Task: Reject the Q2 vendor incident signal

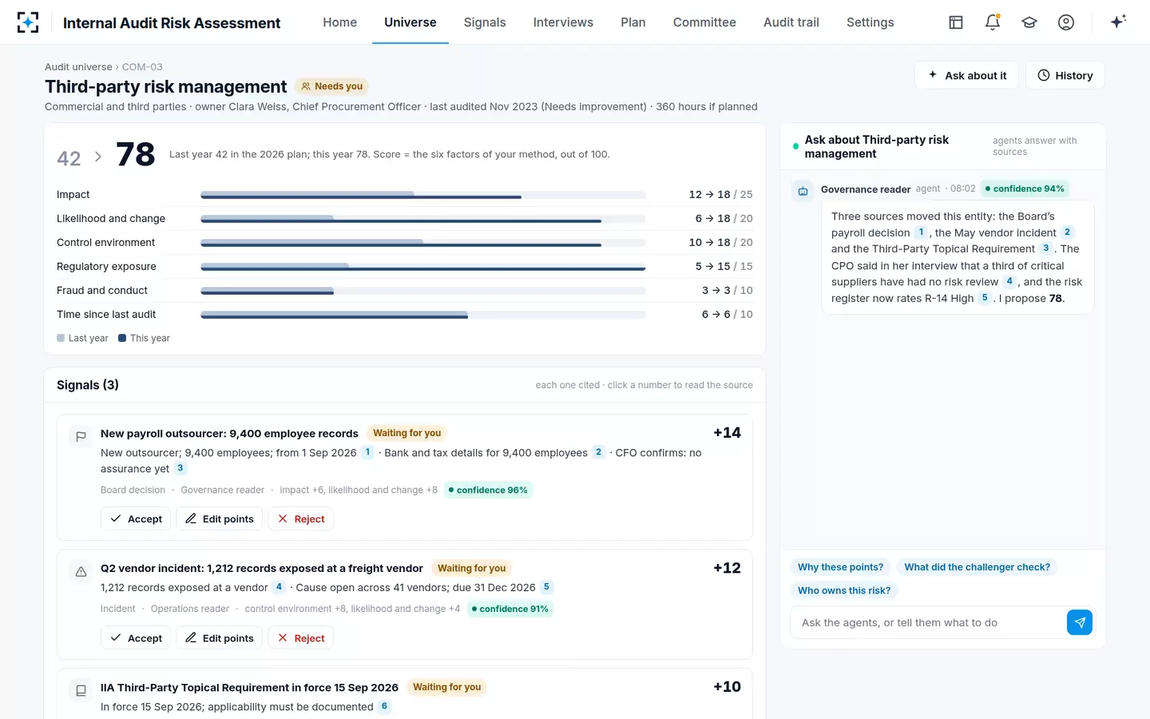Action: click(x=300, y=638)
